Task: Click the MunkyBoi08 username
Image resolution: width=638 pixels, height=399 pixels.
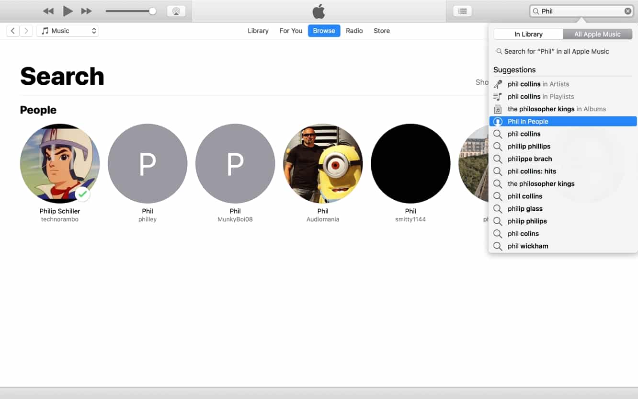Action: click(235, 219)
